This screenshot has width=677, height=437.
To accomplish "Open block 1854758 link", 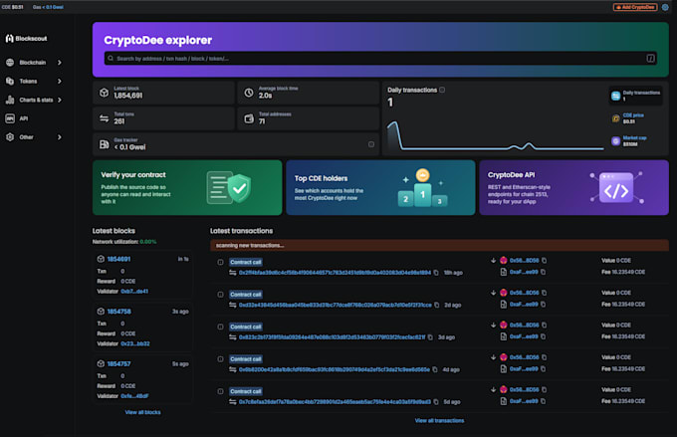I will (x=118, y=312).
